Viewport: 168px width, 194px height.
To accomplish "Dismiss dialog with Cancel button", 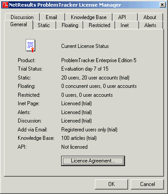I will (148, 184).
